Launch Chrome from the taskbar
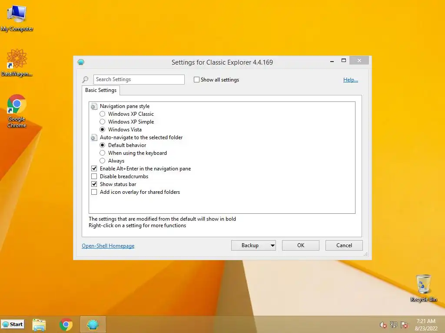Viewport: 445px width, 333px height. click(66, 324)
